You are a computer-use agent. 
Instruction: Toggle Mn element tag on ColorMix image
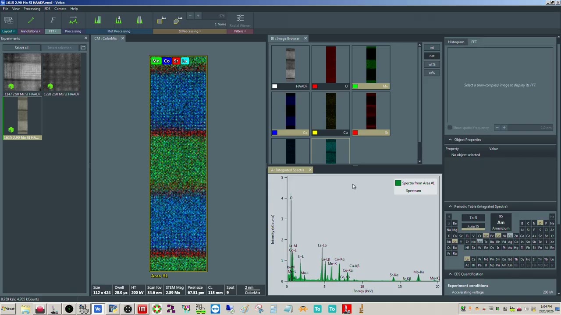coord(156,61)
